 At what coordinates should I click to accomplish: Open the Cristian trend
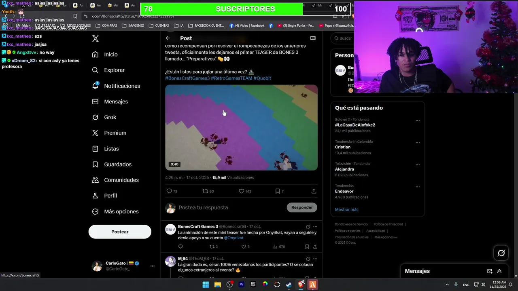(x=343, y=147)
